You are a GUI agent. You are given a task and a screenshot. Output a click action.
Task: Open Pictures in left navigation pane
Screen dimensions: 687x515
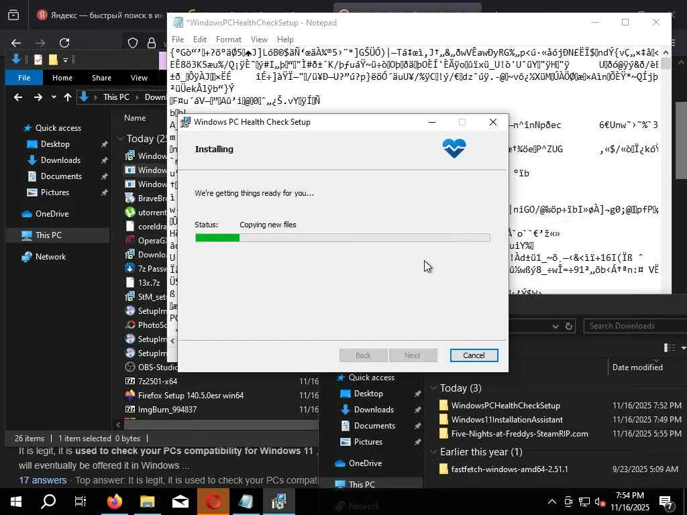tap(55, 192)
